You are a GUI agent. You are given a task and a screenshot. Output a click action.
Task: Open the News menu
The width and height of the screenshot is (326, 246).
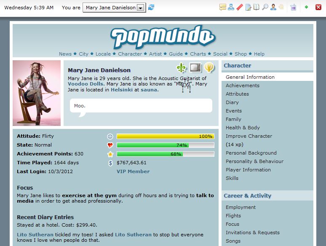tap(65, 54)
